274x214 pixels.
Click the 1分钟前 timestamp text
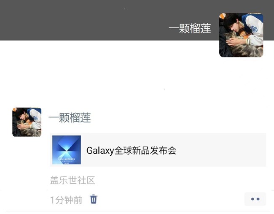66,200
